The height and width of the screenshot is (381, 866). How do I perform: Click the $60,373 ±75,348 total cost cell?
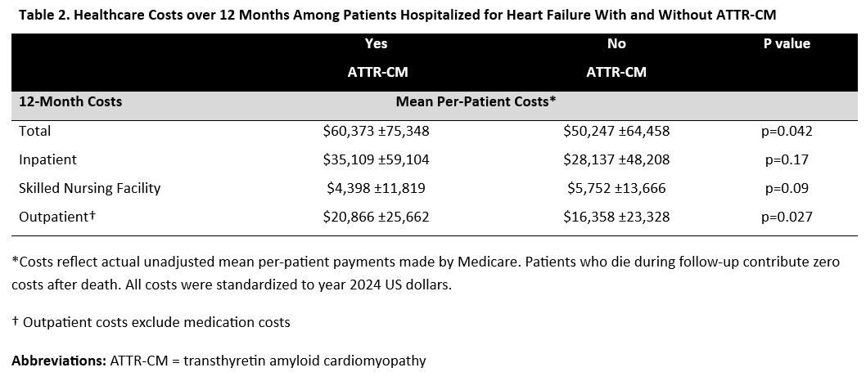pos(376,130)
